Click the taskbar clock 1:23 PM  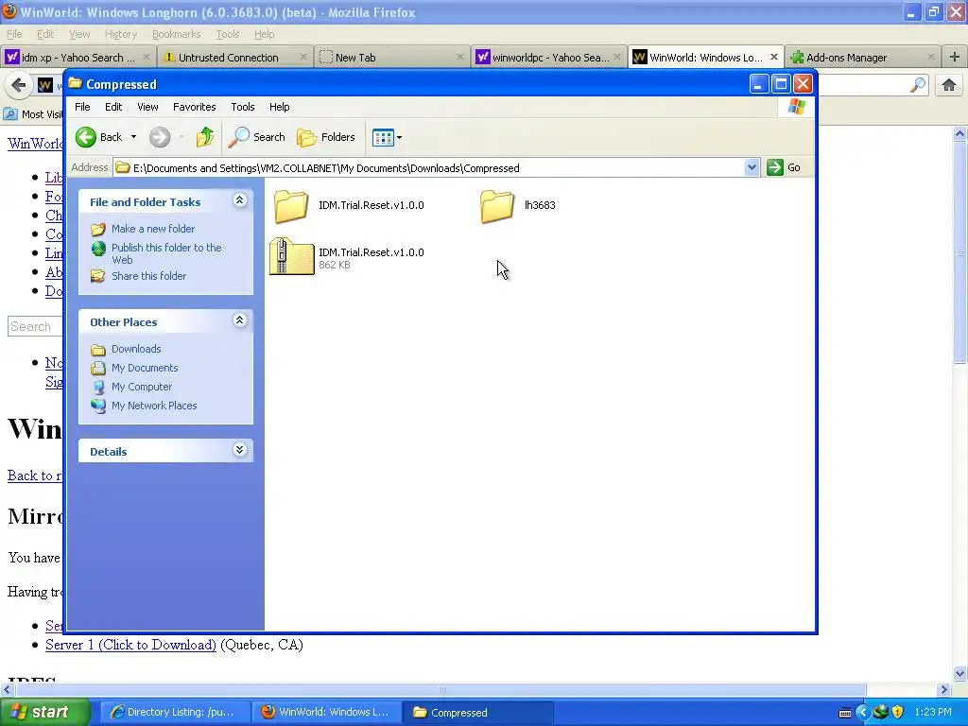(x=933, y=713)
